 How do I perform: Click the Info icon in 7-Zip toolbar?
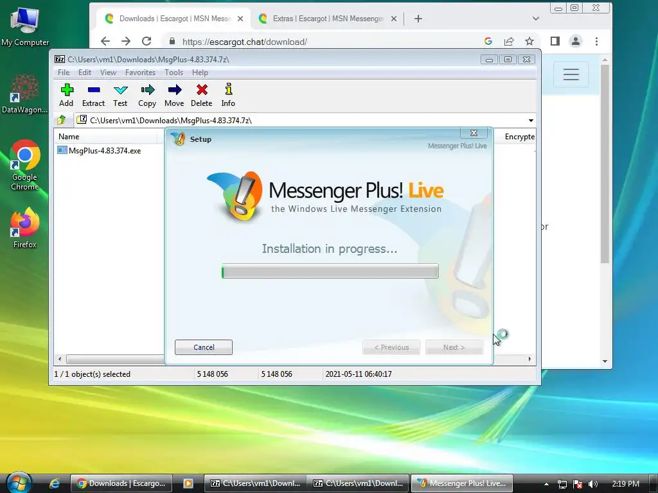point(228,89)
